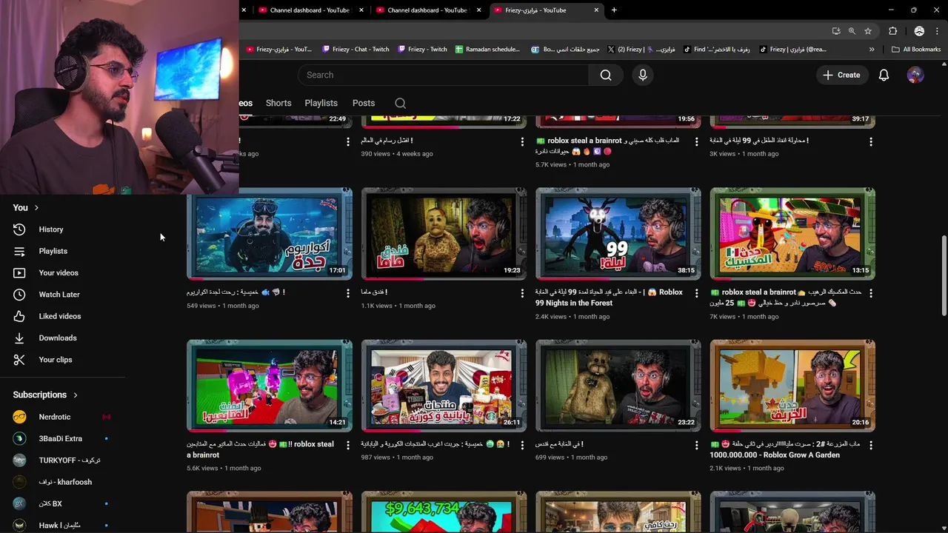Open the Friezy - Twitch bookmark

(422, 50)
